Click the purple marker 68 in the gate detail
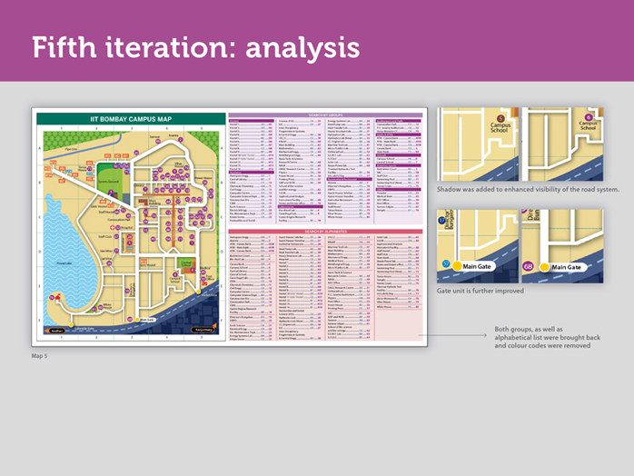This screenshot has height=476, width=634. click(528, 266)
